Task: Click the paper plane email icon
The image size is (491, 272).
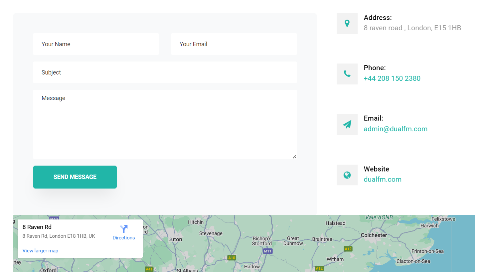Action: click(347, 124)
